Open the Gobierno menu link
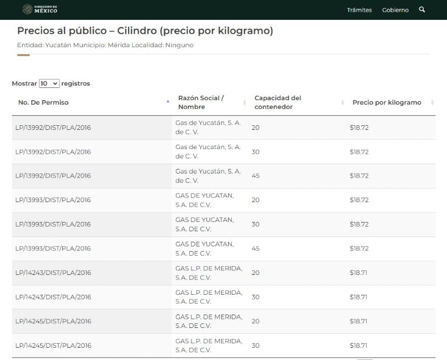 [x=395, y=10]
